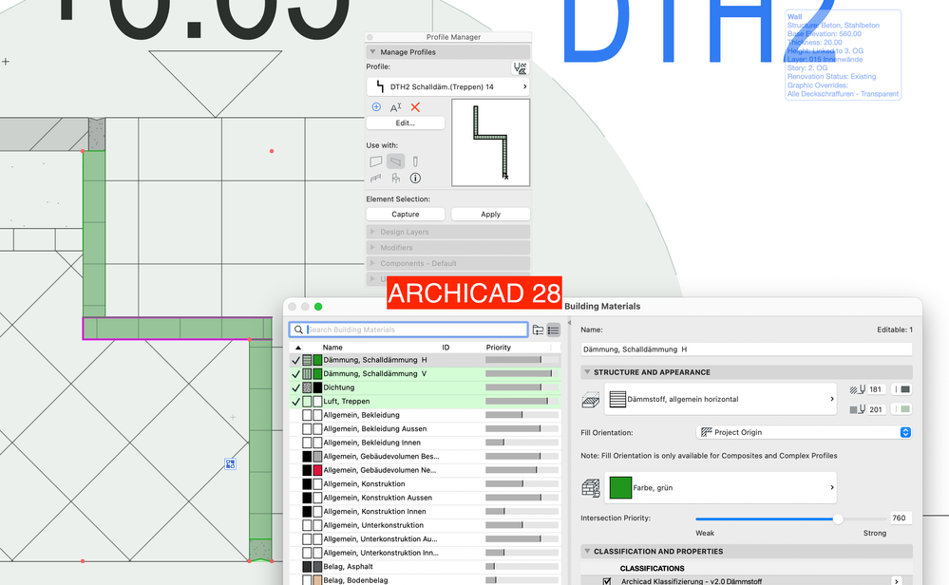The image size is (949, 585).
Task: Click the Name field with Dämmung, Schalldämmung H
Action: point(747,349)
